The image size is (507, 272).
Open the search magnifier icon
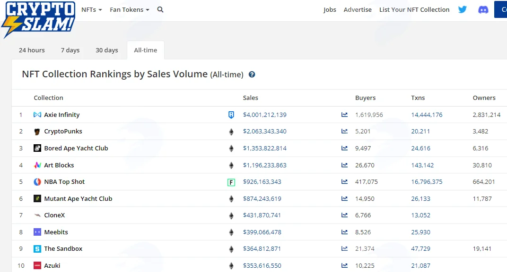click(x=160, y=10)
